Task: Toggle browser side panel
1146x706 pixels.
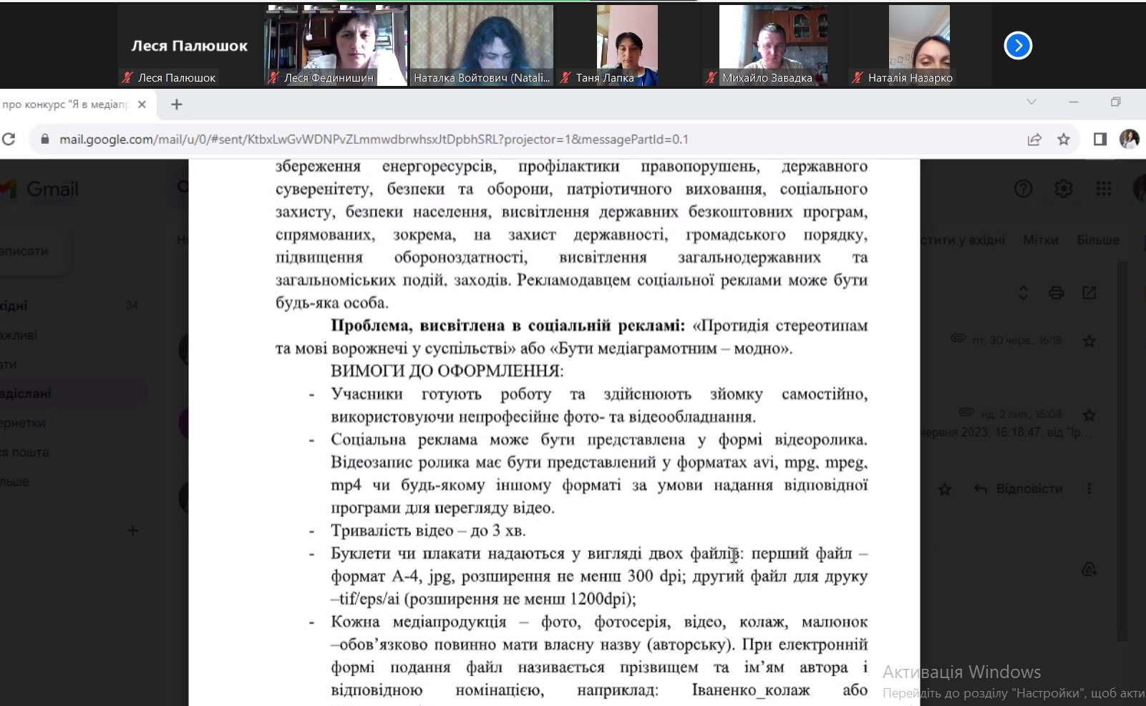Action: pos(1099,140)
